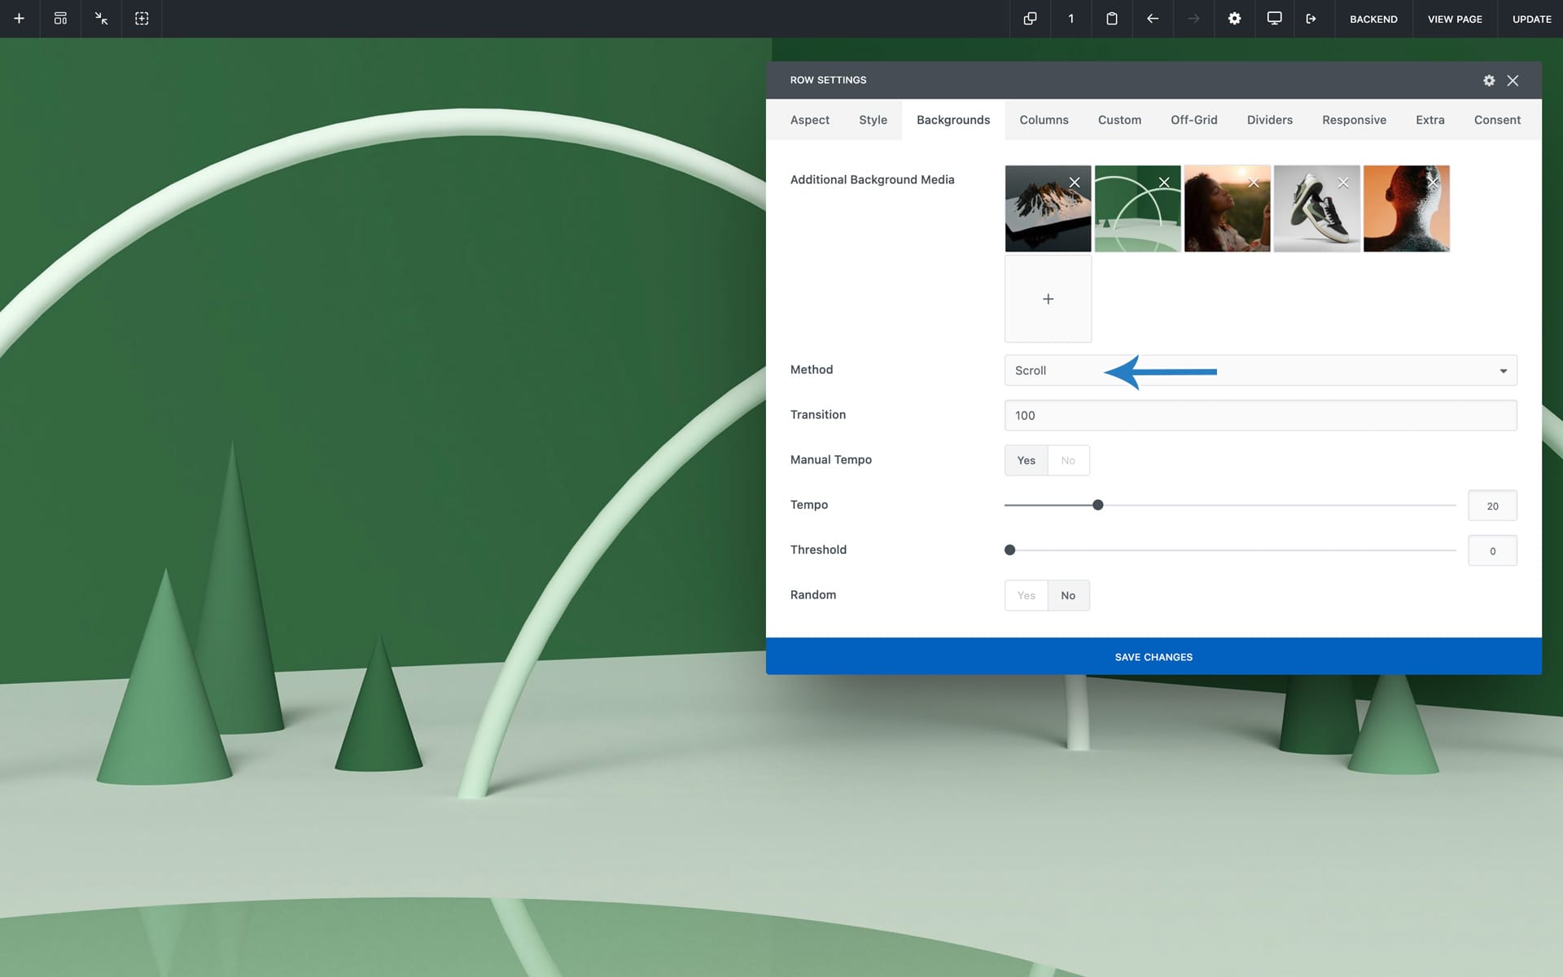
Task: Switch to the Responsive tab
Action: point(1354,120)
